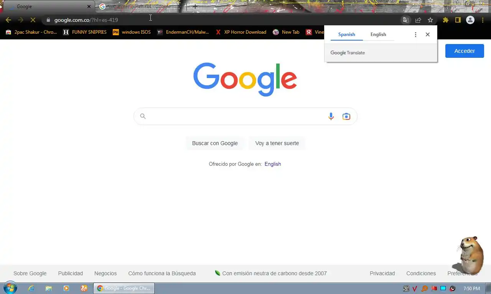Switch Google language to English
Screen dimensions: 491x294
coord(273,164)
